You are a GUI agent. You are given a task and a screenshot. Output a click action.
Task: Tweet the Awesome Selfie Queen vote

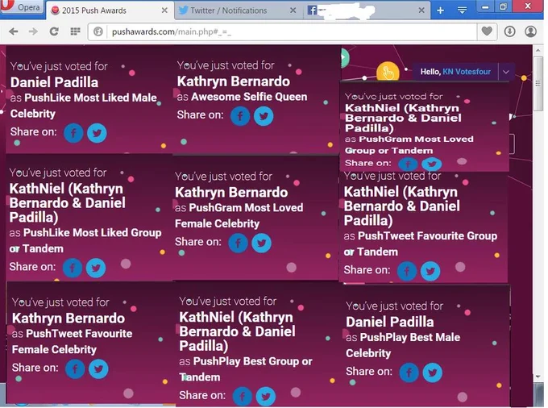(x=264, y=116)
